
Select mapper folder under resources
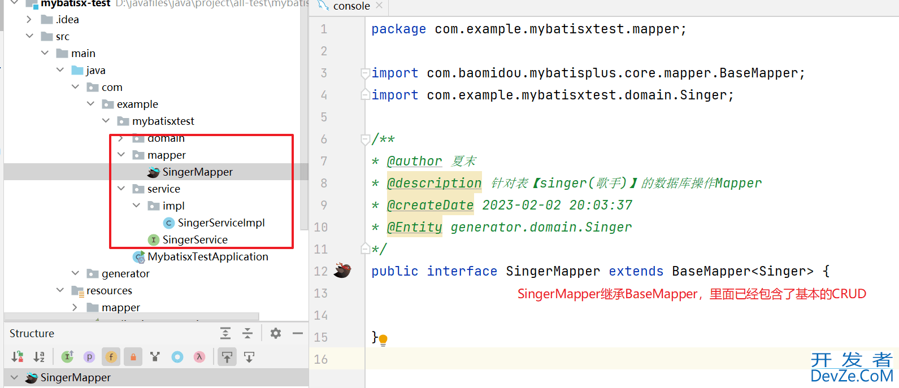120,308
